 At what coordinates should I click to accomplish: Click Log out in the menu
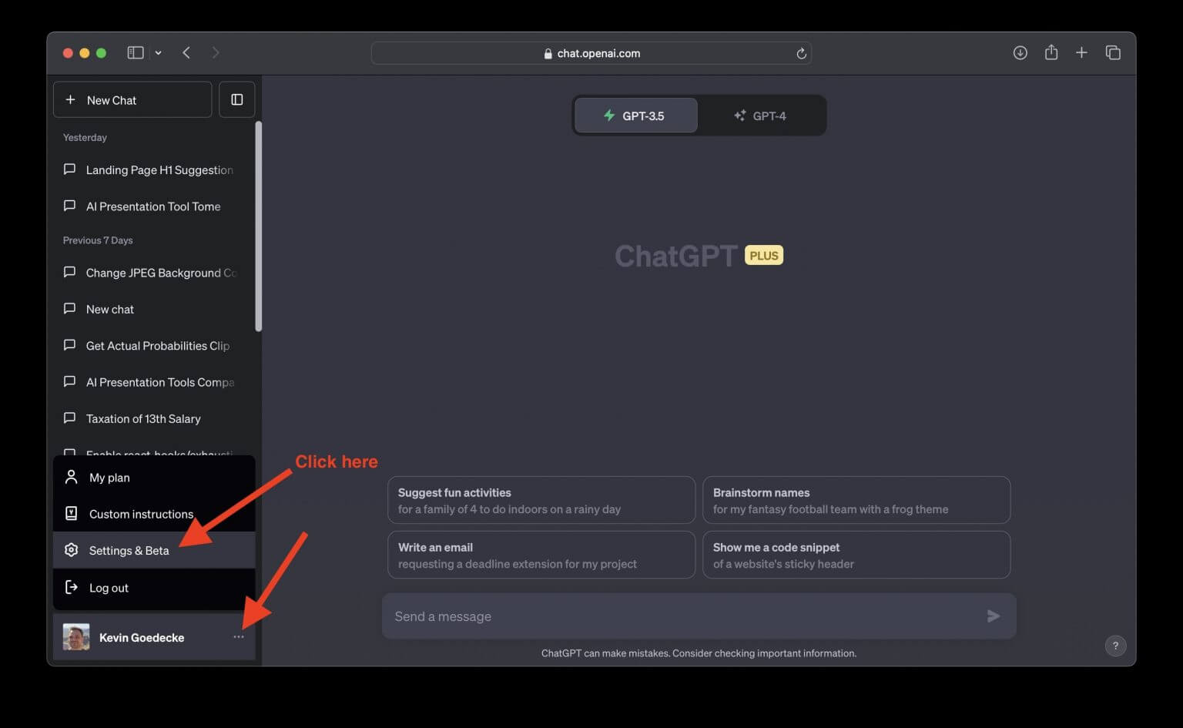tap(109, 588)
